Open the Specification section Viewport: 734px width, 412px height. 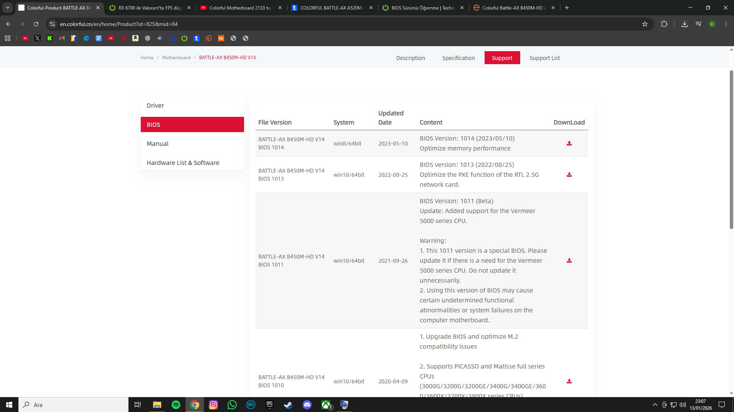pos(458,58)
